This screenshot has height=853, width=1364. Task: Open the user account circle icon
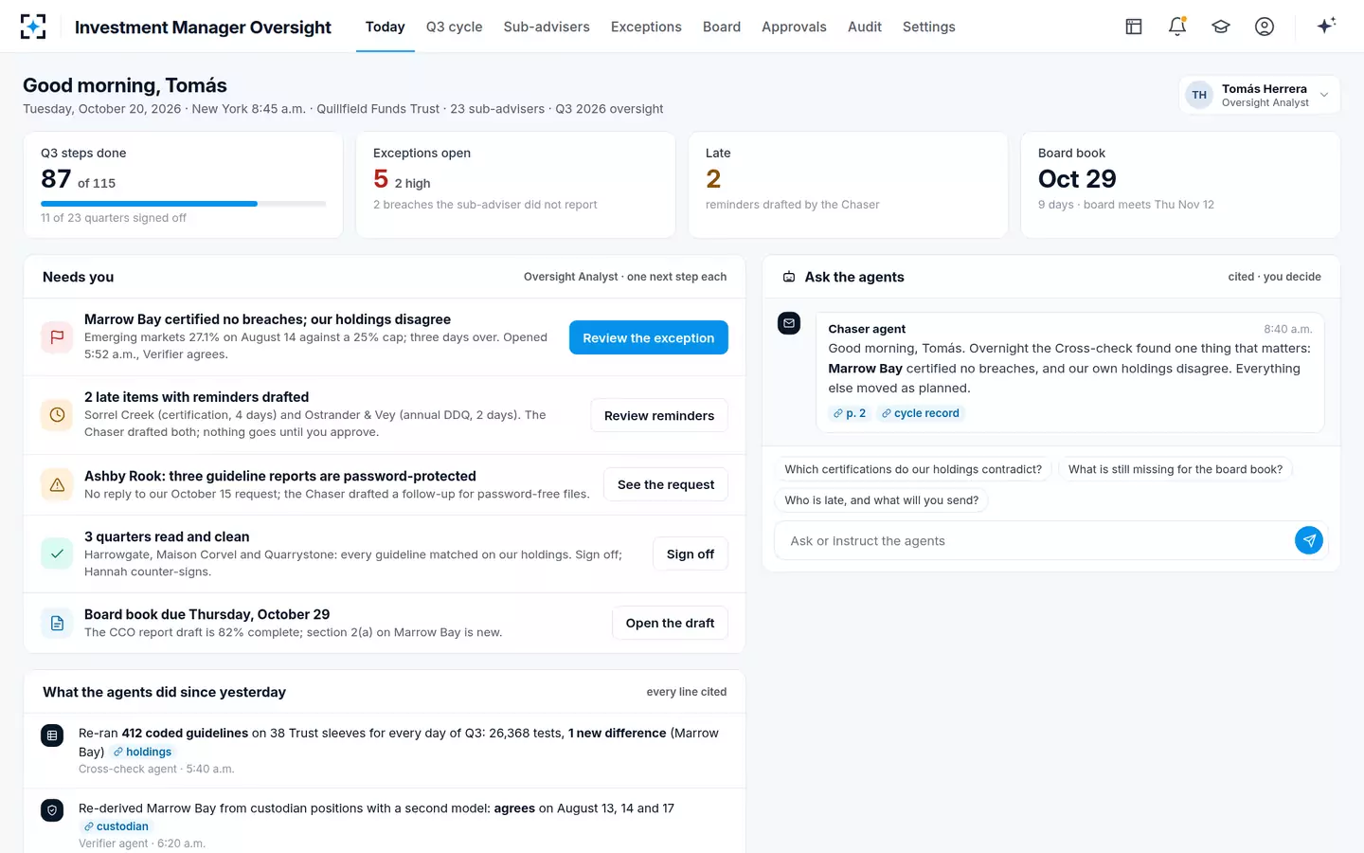point(1265,27)
